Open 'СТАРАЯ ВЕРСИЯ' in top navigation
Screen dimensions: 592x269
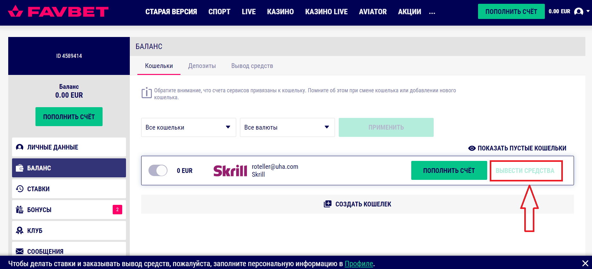(x=171, y=12)
